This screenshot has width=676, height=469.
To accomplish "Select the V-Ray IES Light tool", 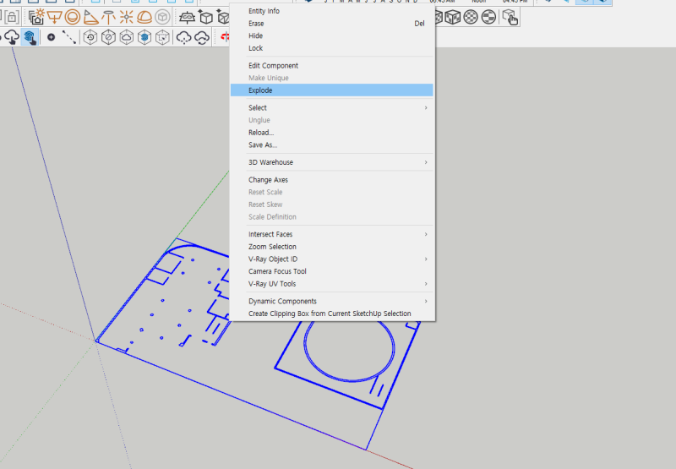I will (108, 17).
